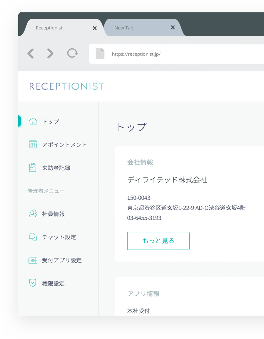
Task: Close the Receptionist tab
Action: click(95, 28)
